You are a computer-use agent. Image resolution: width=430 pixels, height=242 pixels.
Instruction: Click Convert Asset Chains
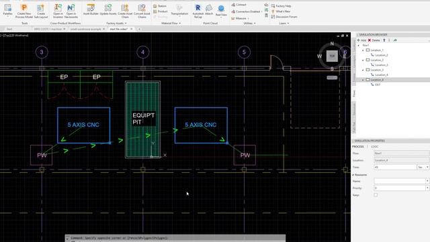click(x=142, y=11)
